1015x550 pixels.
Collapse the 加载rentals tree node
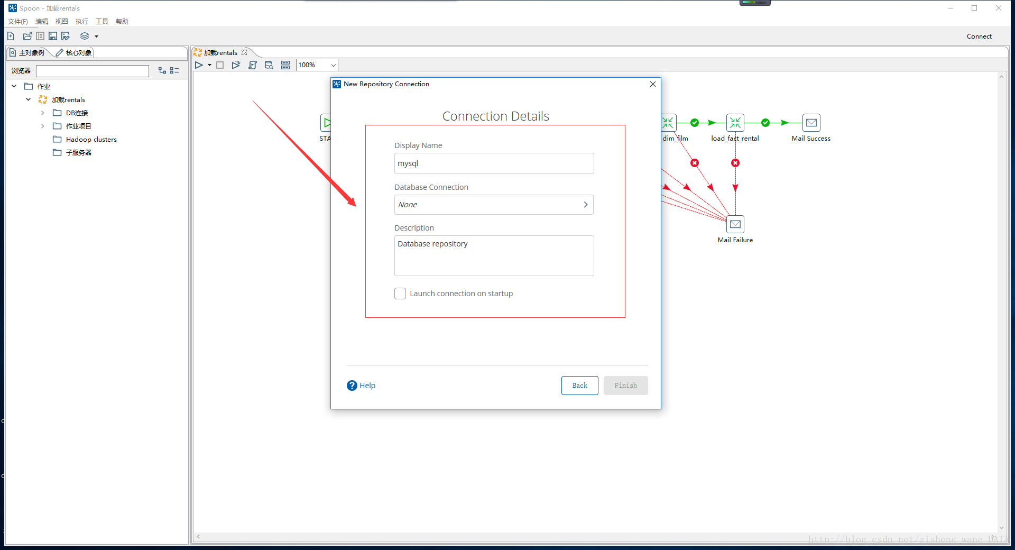(29, 99)
